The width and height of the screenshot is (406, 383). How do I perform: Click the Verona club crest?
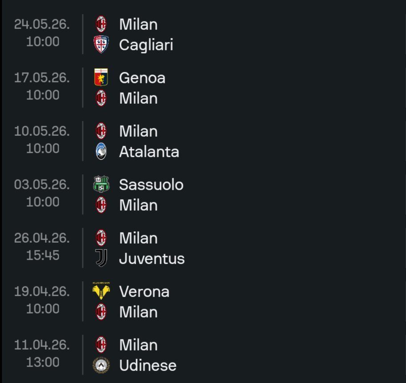[101, 291]
